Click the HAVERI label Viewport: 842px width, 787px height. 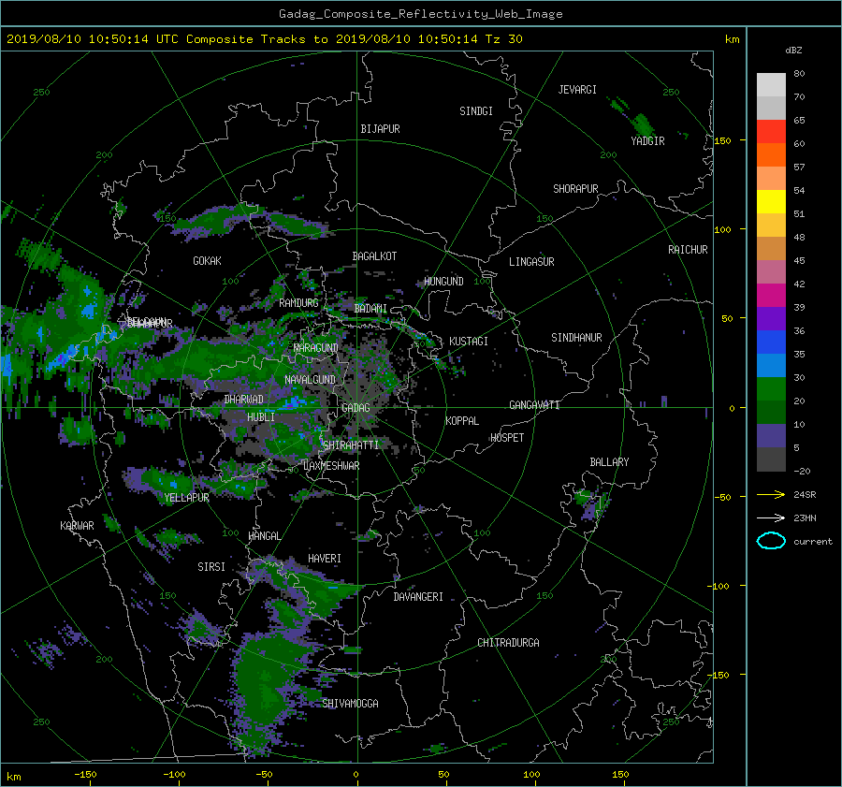click(325, 560)
